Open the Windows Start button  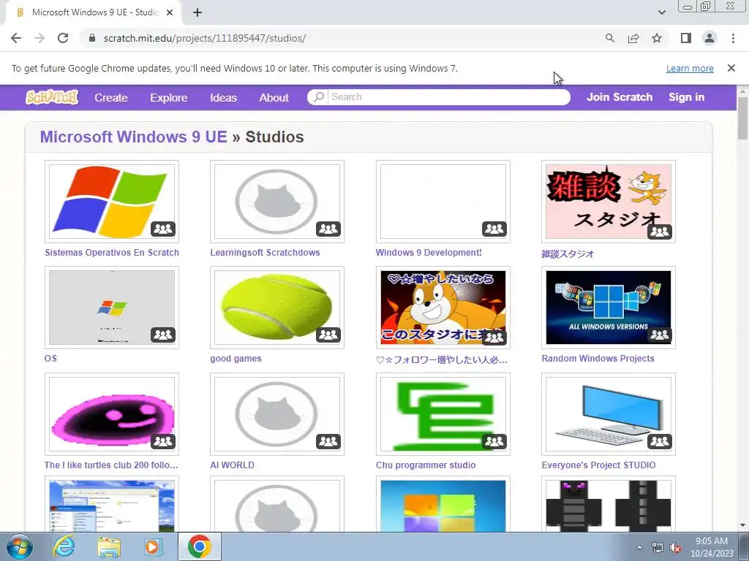point(19,546)
